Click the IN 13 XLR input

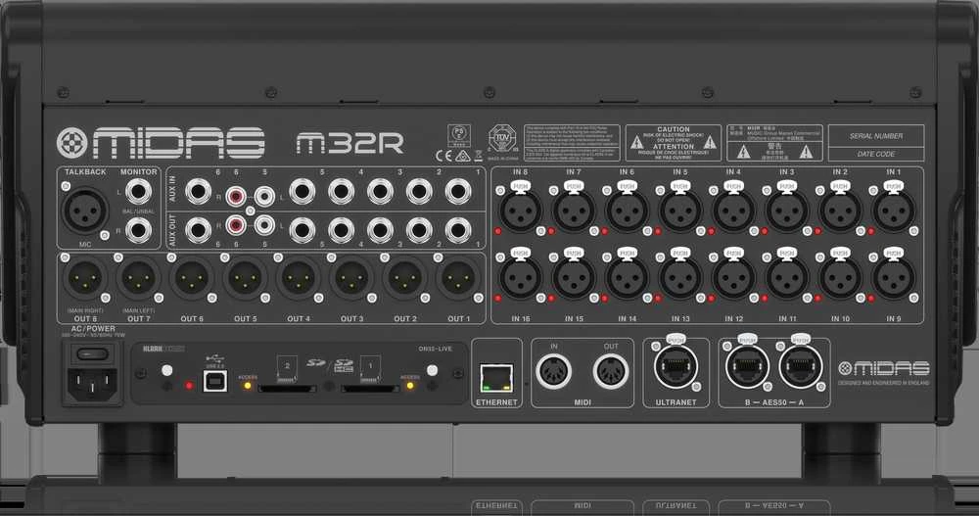[680, 278]
